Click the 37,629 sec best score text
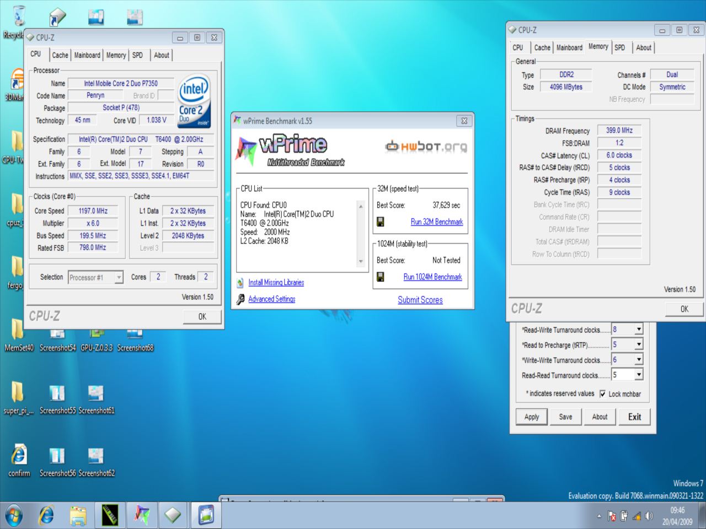Screen dimensions: 706x529 [446, 205]
